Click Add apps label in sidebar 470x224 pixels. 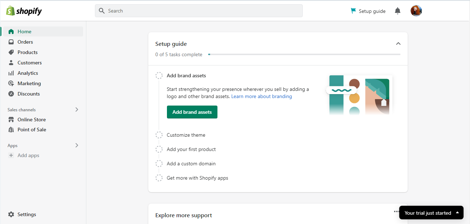pyautogui.click(x=28, y=155)
